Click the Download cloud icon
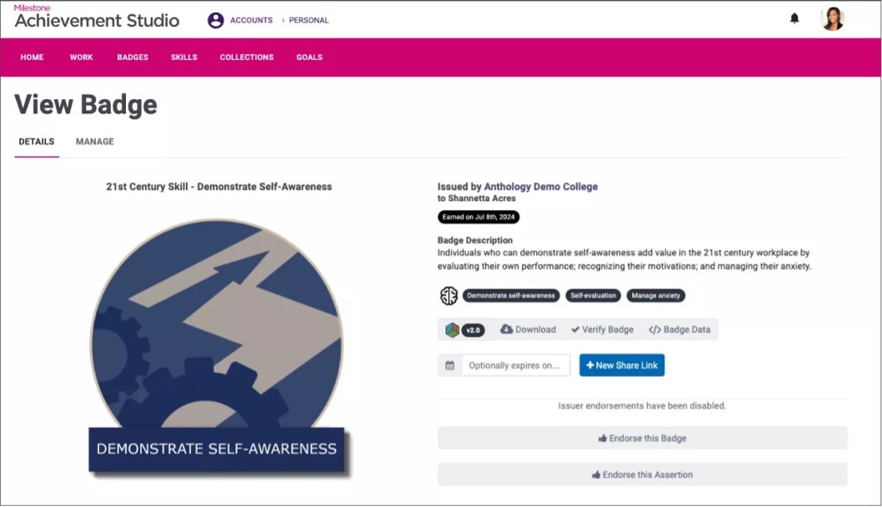The height and width of the screenshot is (507, 882). (x=529, y=329)
